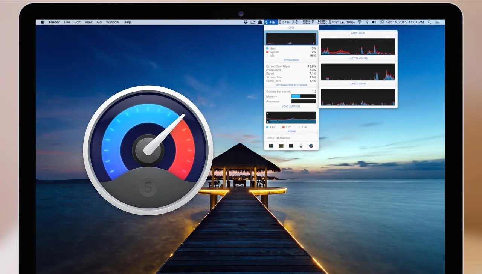Open the Window menu

click(112, 22)
